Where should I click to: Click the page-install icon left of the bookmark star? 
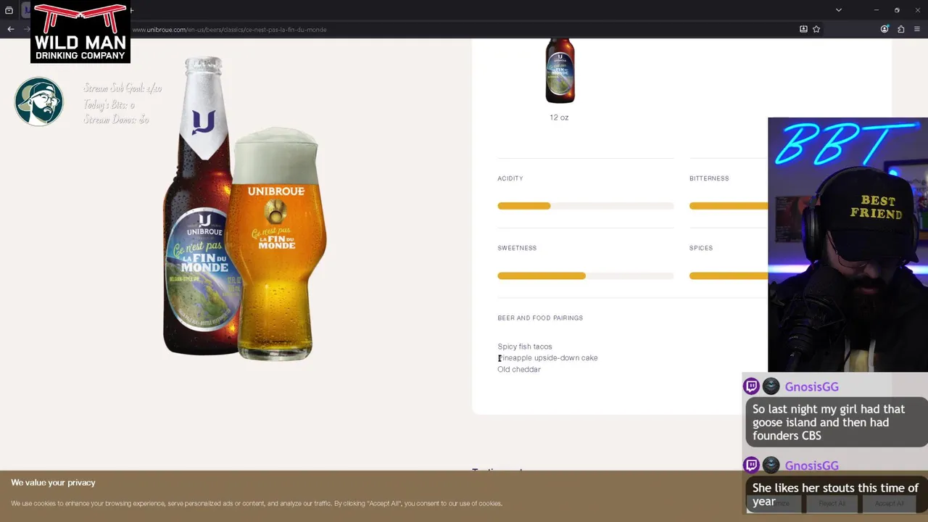[x=803, y=29]
